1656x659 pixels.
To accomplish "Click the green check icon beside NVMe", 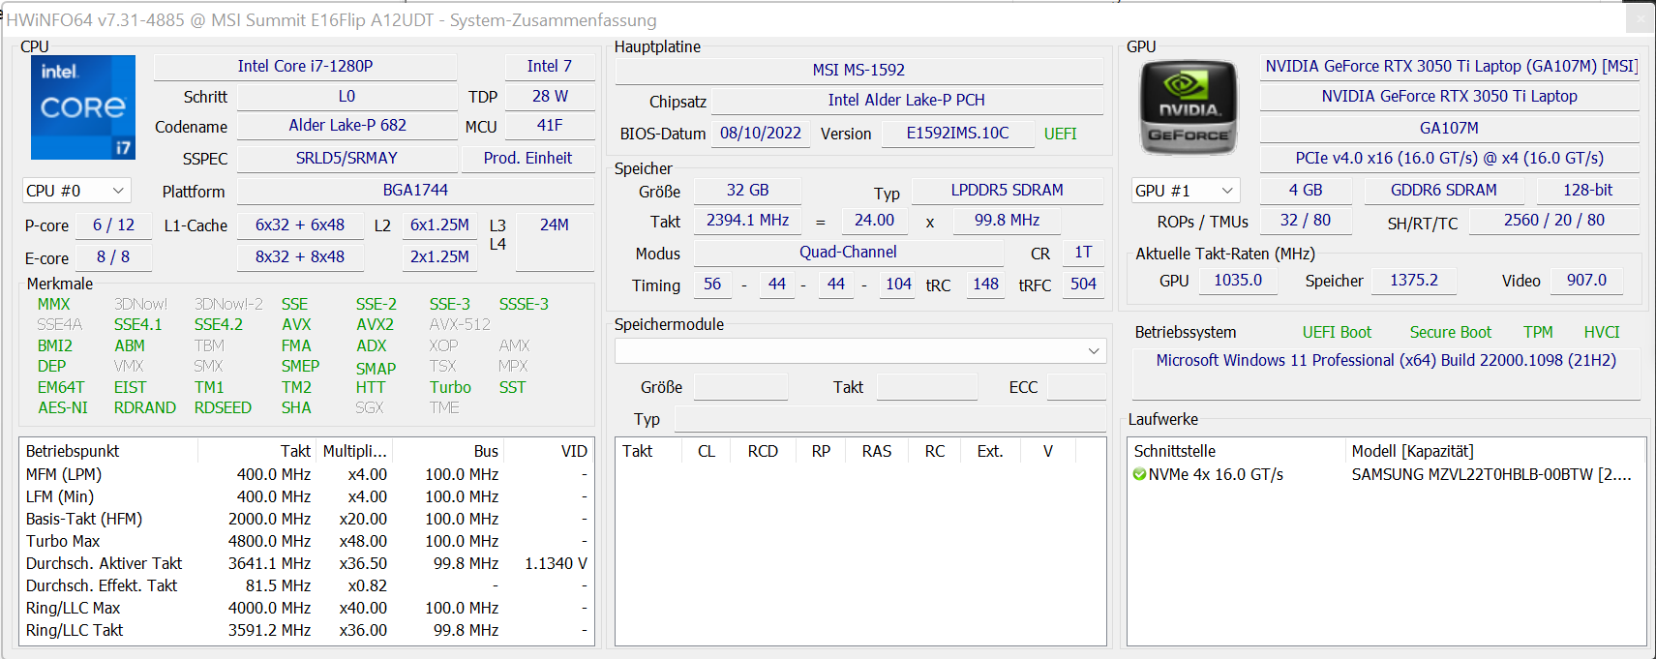I will (1139, 474).
